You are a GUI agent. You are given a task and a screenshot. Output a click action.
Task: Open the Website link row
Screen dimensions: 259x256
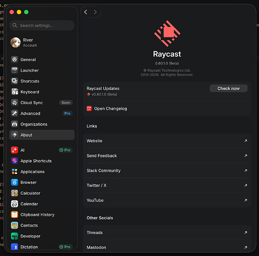(x=167, y=141)
